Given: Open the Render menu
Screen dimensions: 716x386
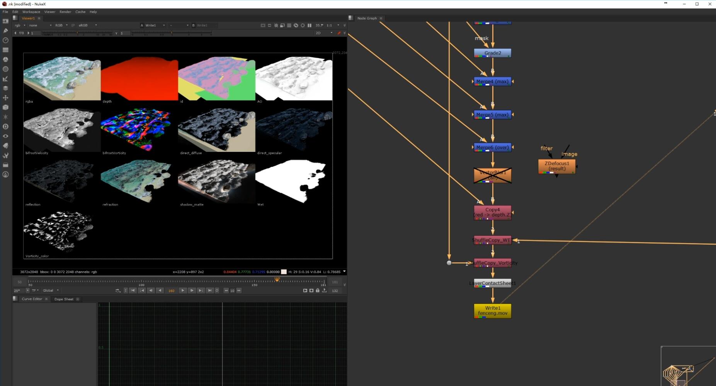Looking at the screenshot, I should point(65,12).
